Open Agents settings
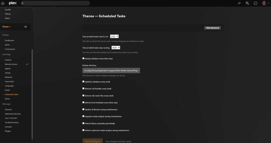The image size is (271, 143). [8, 69]
